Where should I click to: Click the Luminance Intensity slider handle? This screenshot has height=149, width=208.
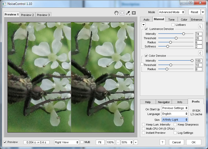click(183, 34)
